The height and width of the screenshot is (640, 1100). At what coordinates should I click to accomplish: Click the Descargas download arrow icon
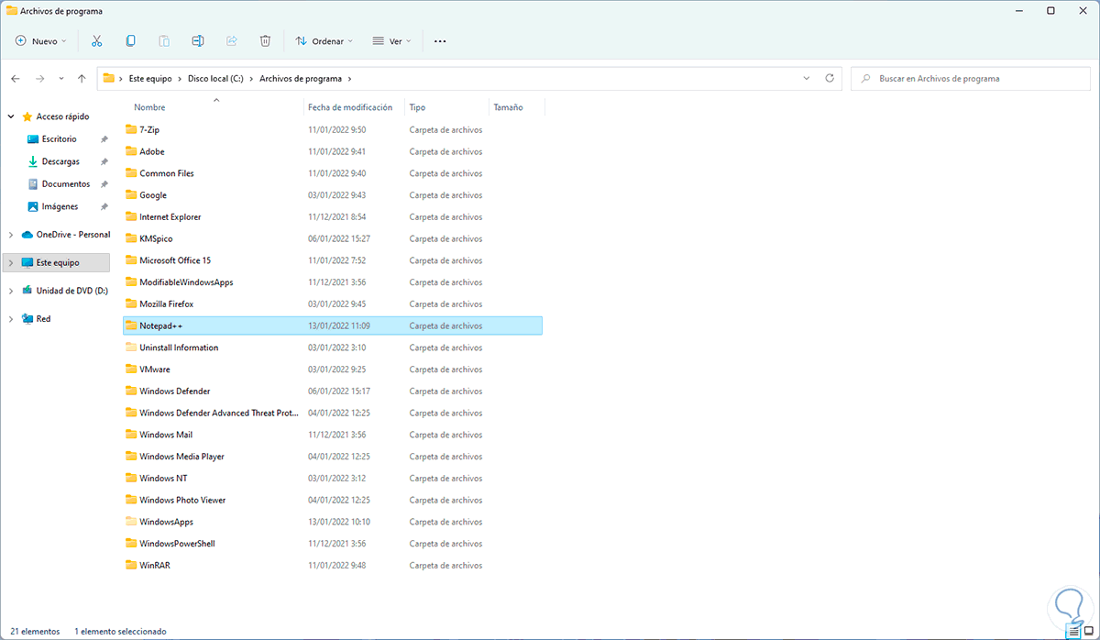click(x=33, y=161)
